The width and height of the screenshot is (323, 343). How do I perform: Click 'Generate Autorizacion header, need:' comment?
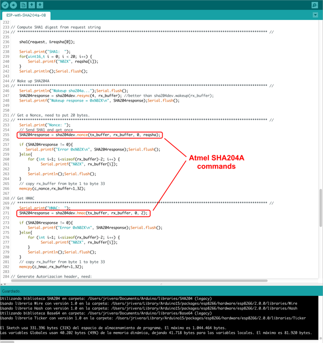coord(52,276)
